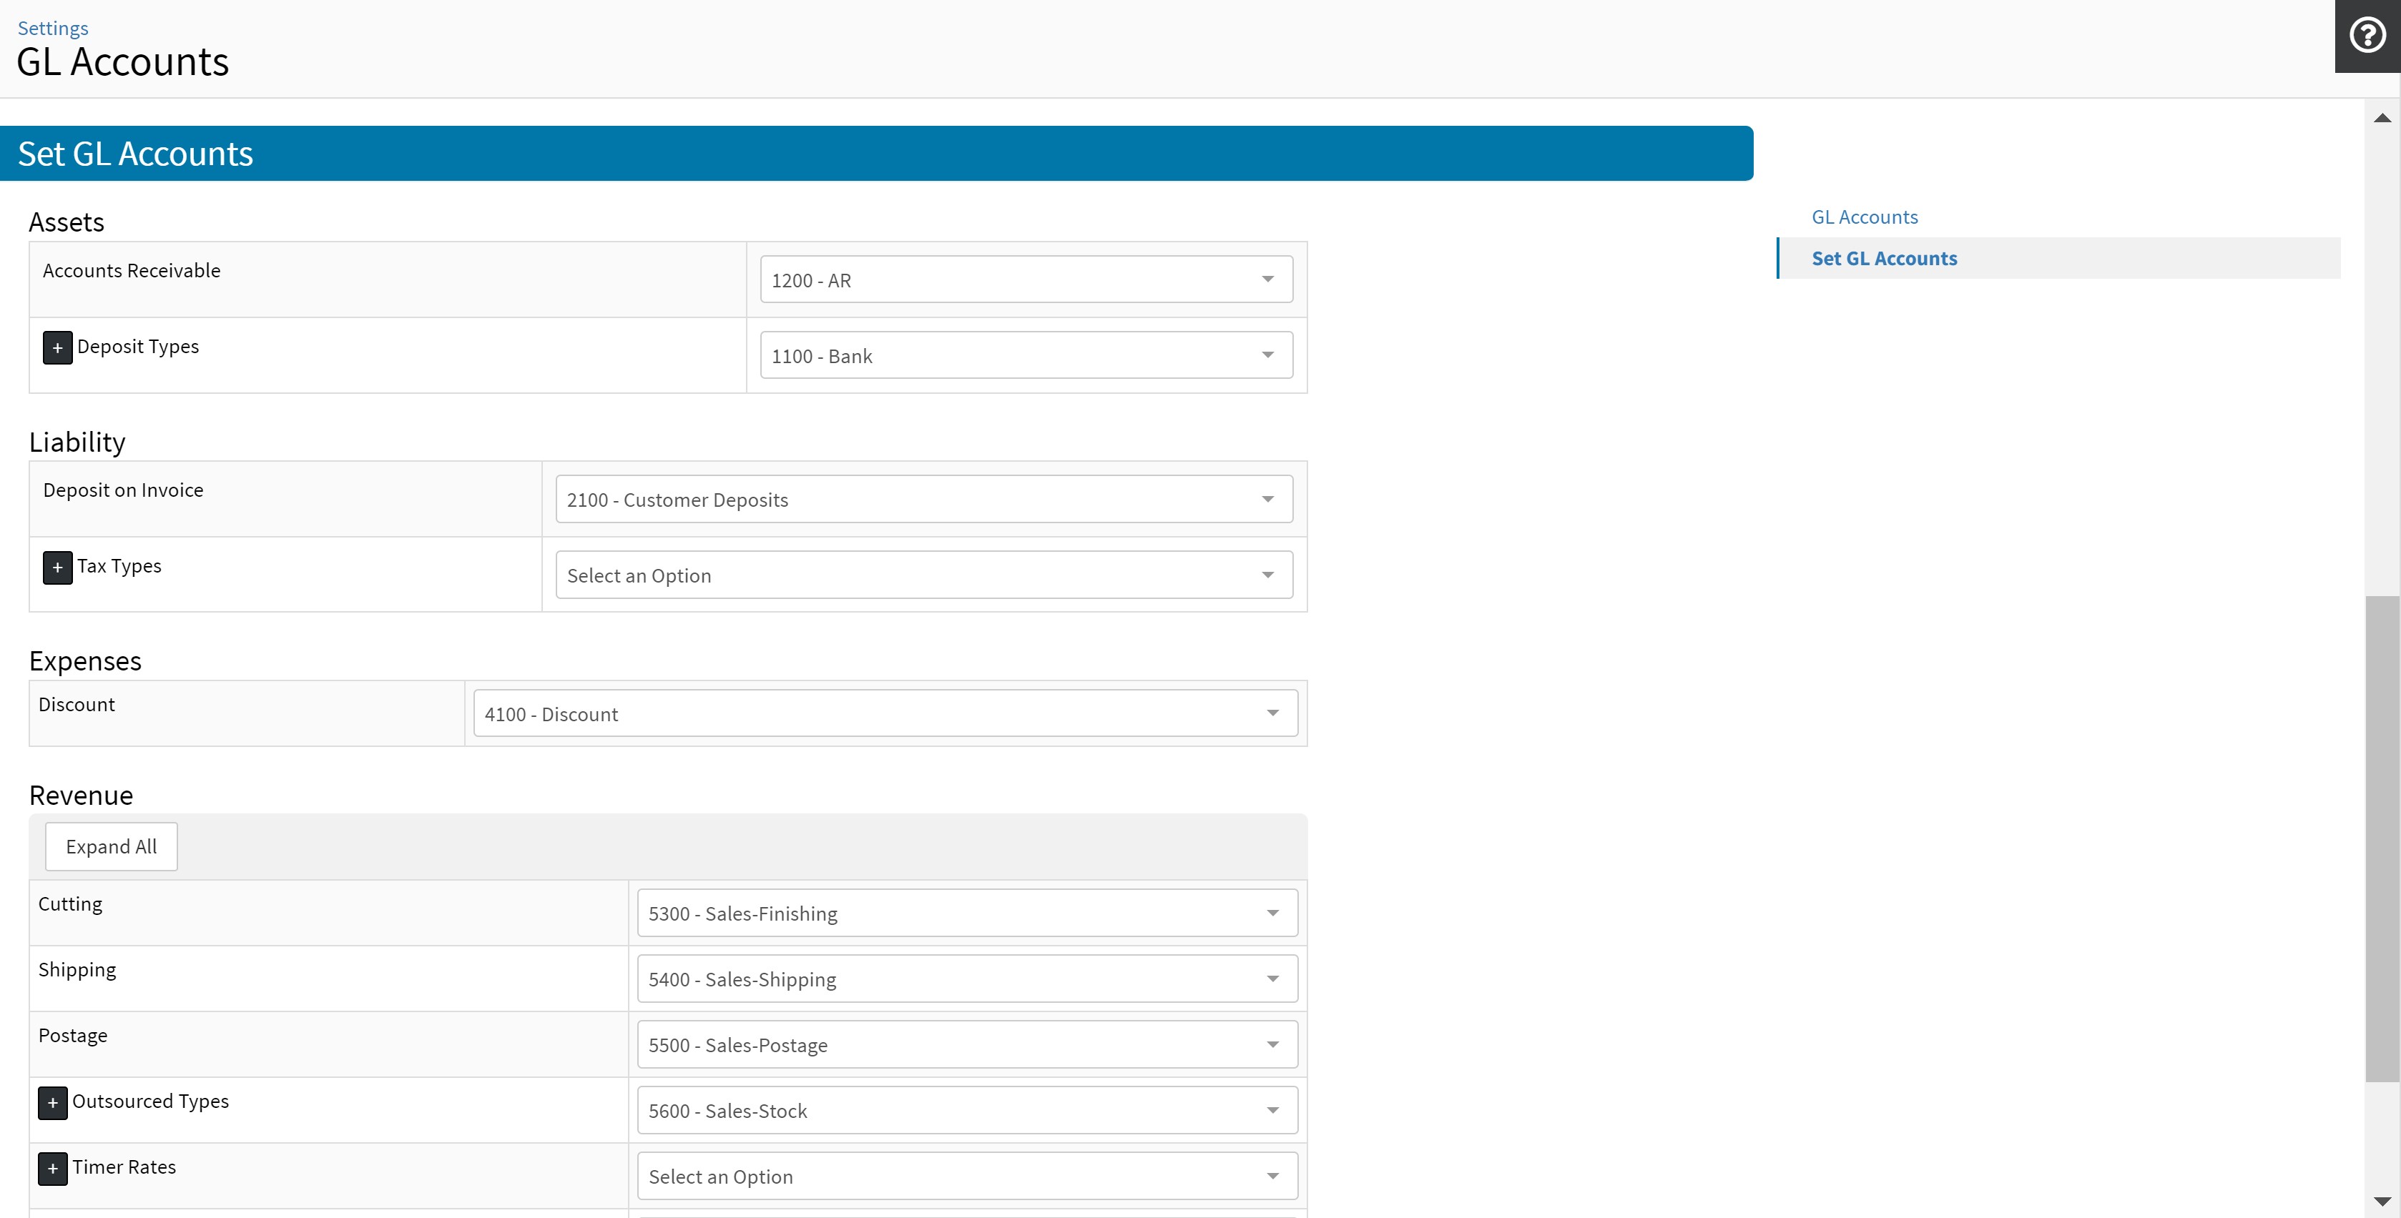This screenshot has width=2401, height=1218.
Task: Expand the Deposit Types plus icon
Action: coord(57,347)
